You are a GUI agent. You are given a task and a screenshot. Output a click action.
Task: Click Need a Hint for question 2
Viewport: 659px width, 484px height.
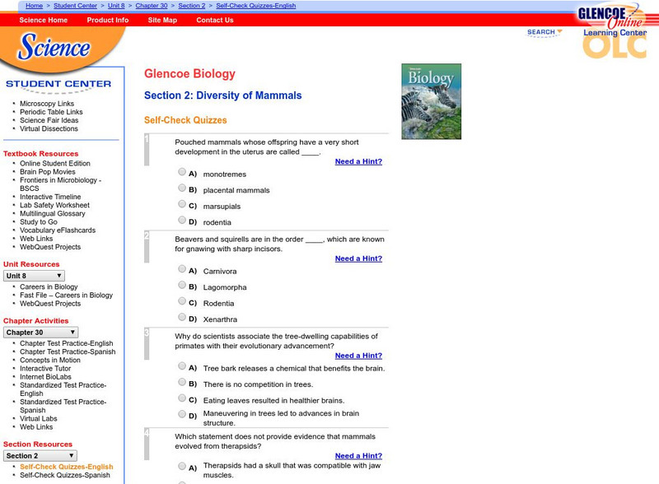click(x=358, y=258)
